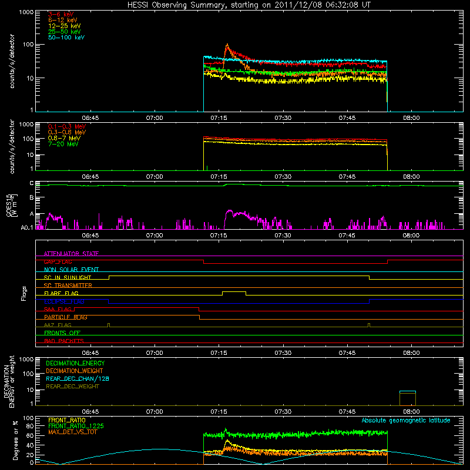Click the DECIMATION_WEIGHT legend entry

[75, 371]
